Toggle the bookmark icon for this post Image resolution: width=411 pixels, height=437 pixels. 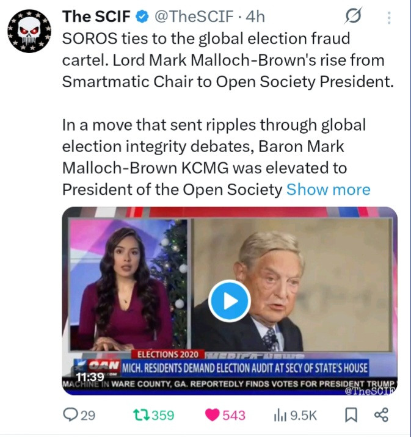click(351, 415)
